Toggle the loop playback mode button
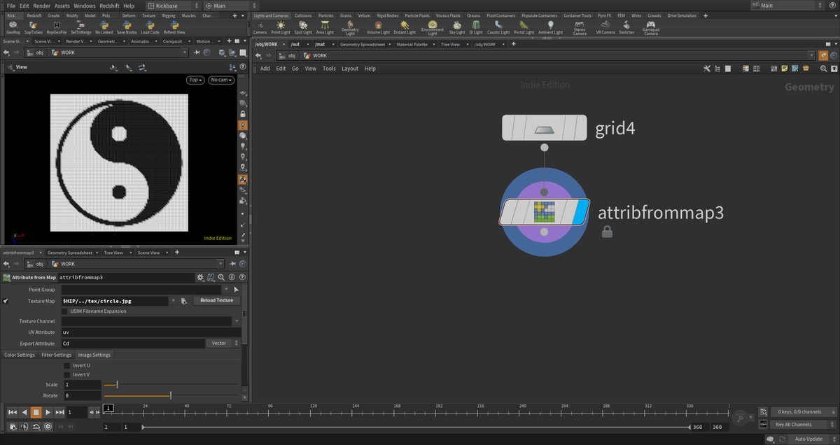This screenshot has height=445, width=840. [x=36, y=427]
